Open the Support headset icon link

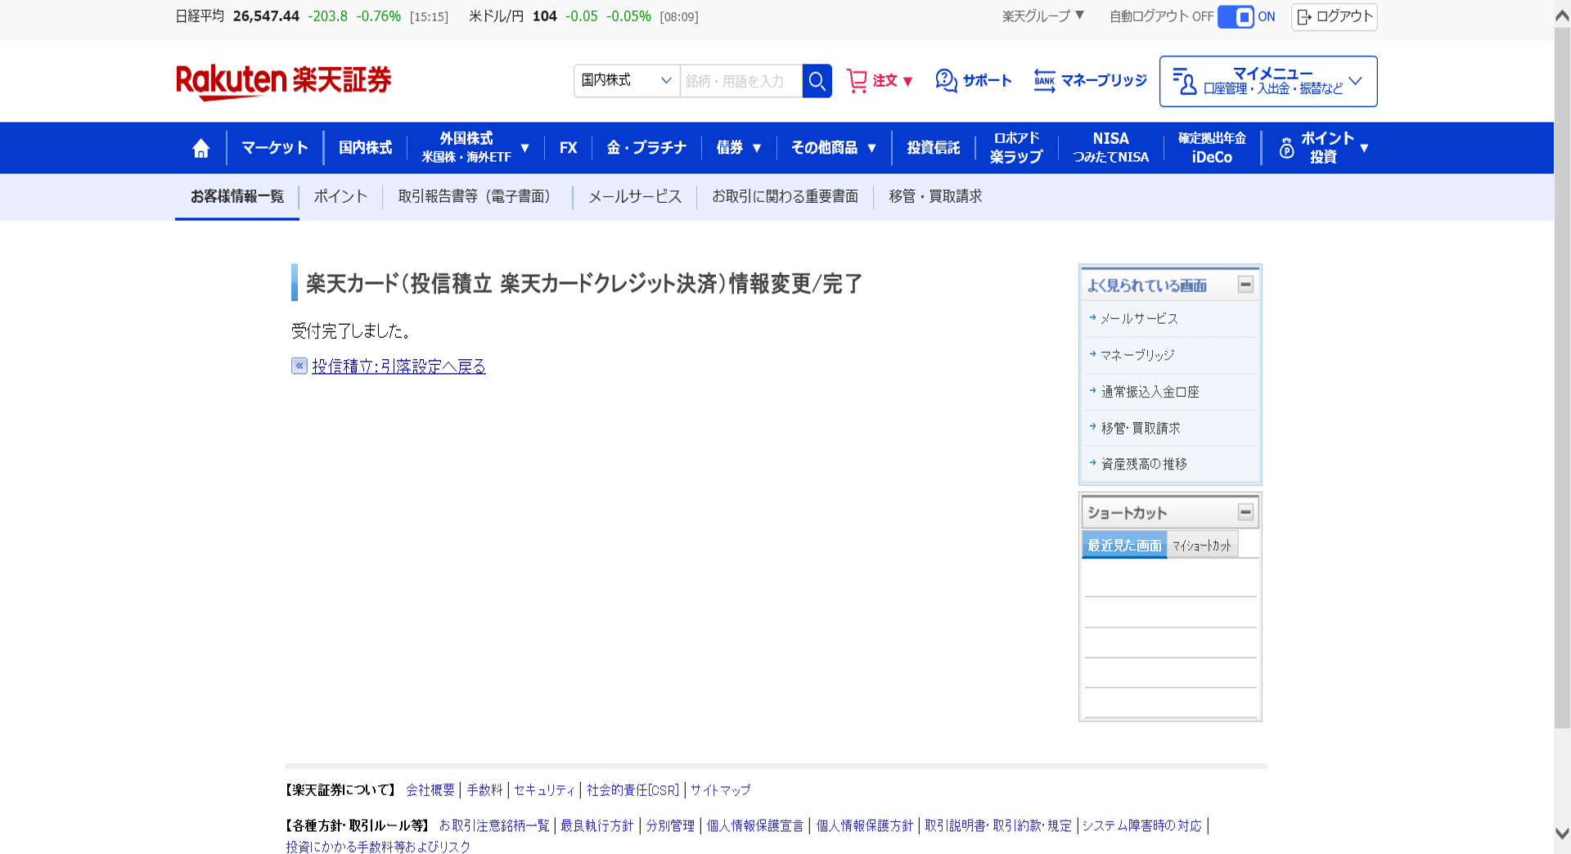(947, 81)
